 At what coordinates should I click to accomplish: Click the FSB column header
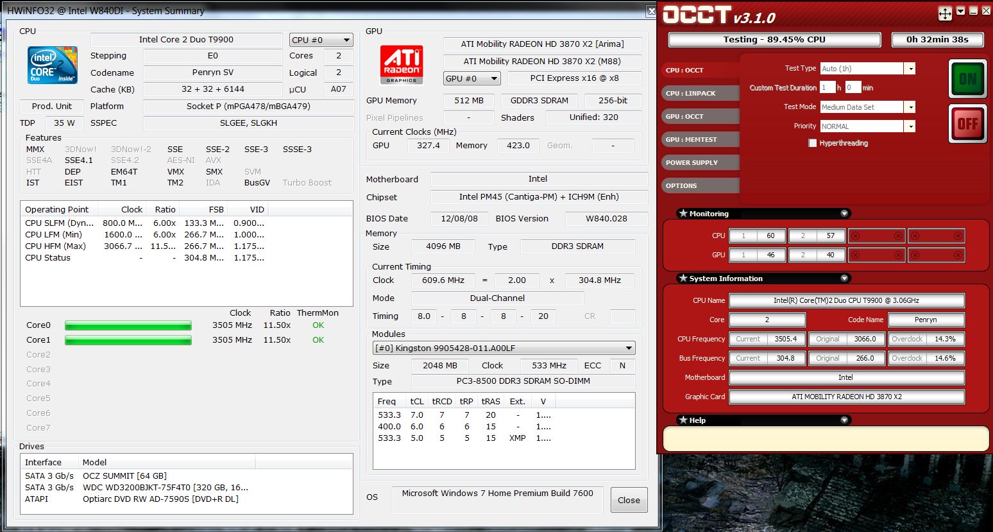pyautogui.click(x=203, y=209)
